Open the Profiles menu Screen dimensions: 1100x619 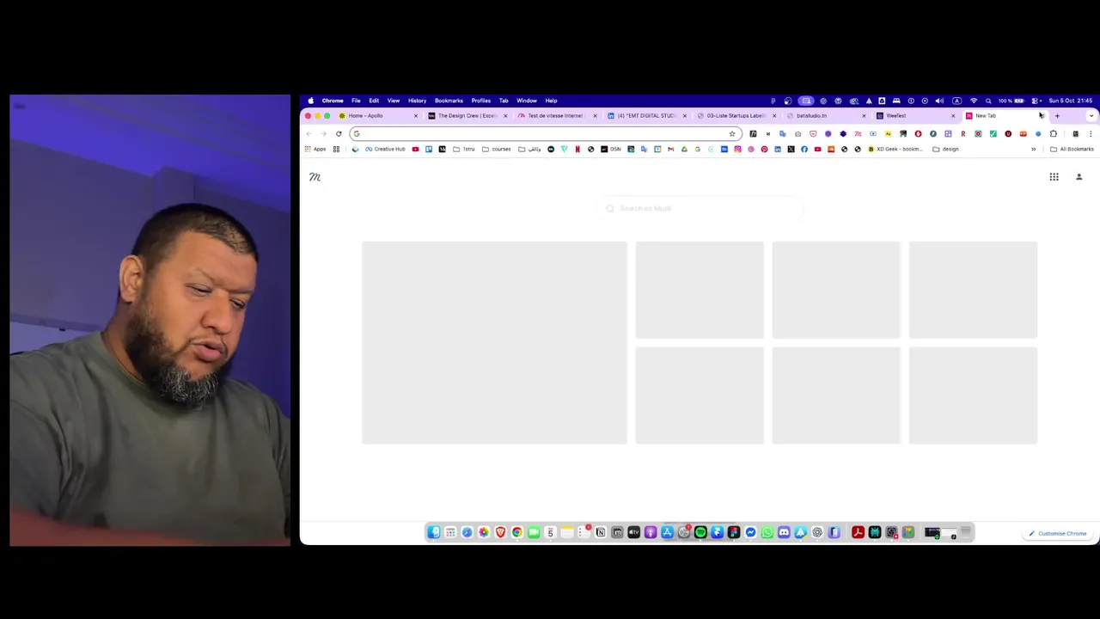pyautogui.click(x=480, y=101)
